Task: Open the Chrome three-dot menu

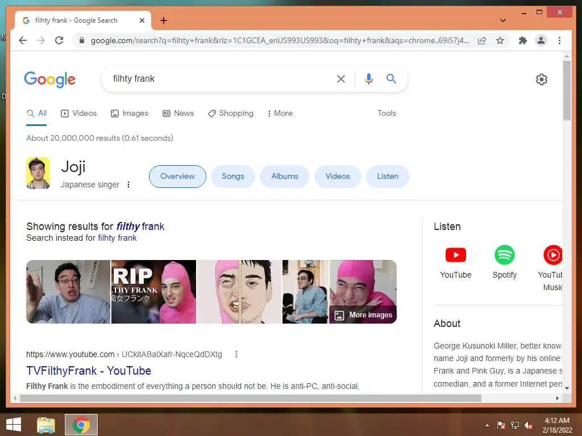Action: [559, 40]
